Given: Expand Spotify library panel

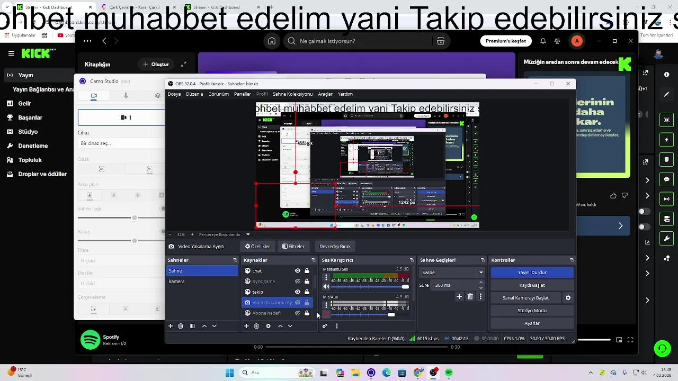Looking at the screenshot, I should pos(184,64).
